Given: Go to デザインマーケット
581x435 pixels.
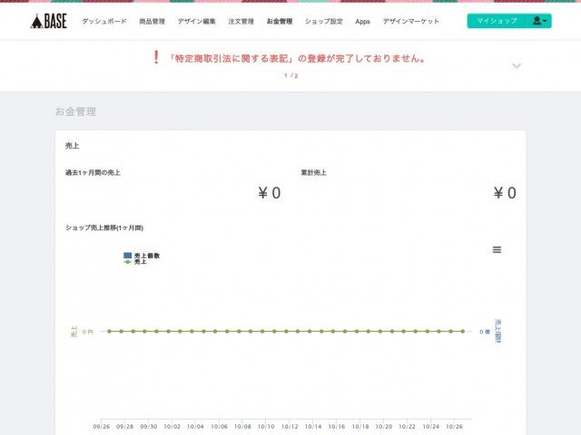Looking at the screenshot, I should [x=411, y=22].
